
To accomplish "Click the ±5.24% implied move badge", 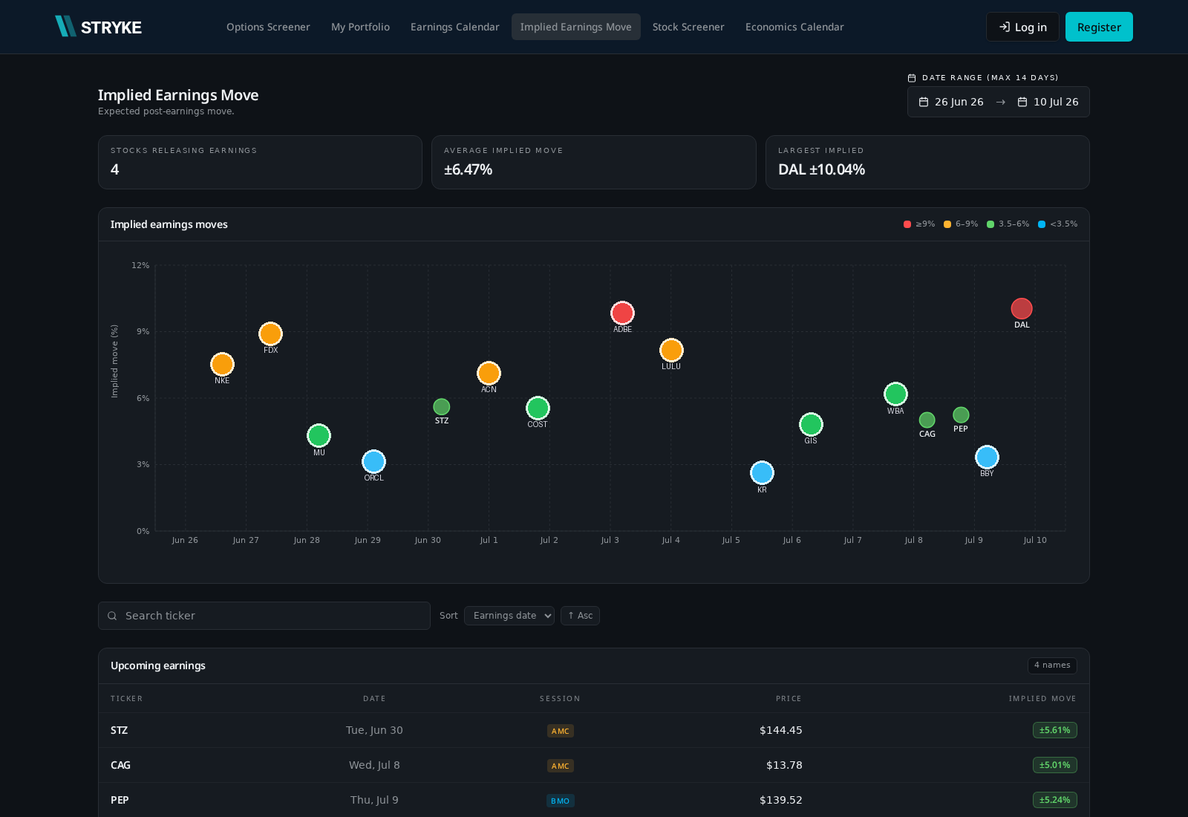I will tap(1055, 800).
